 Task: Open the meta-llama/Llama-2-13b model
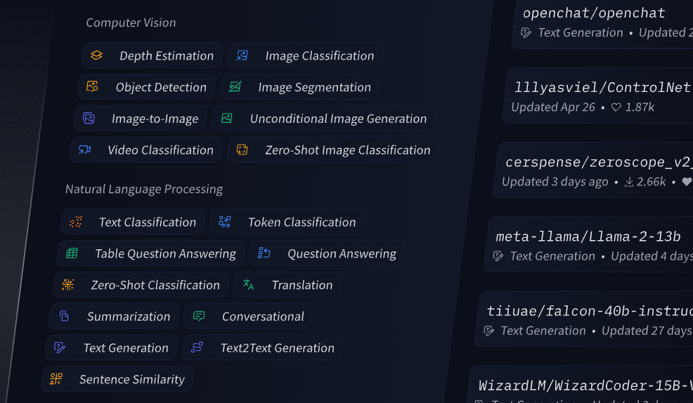click(x=588, y=237)
